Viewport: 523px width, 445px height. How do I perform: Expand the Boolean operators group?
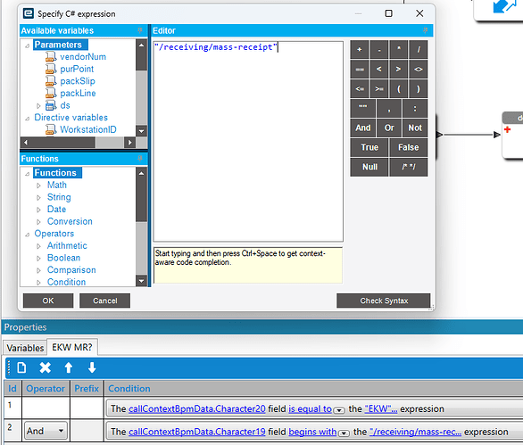38,258
